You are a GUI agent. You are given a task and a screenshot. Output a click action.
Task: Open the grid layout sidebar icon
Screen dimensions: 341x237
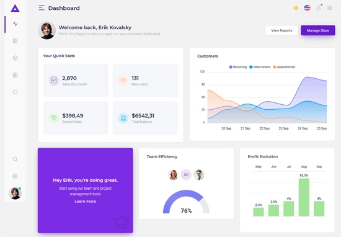[15, 41]
